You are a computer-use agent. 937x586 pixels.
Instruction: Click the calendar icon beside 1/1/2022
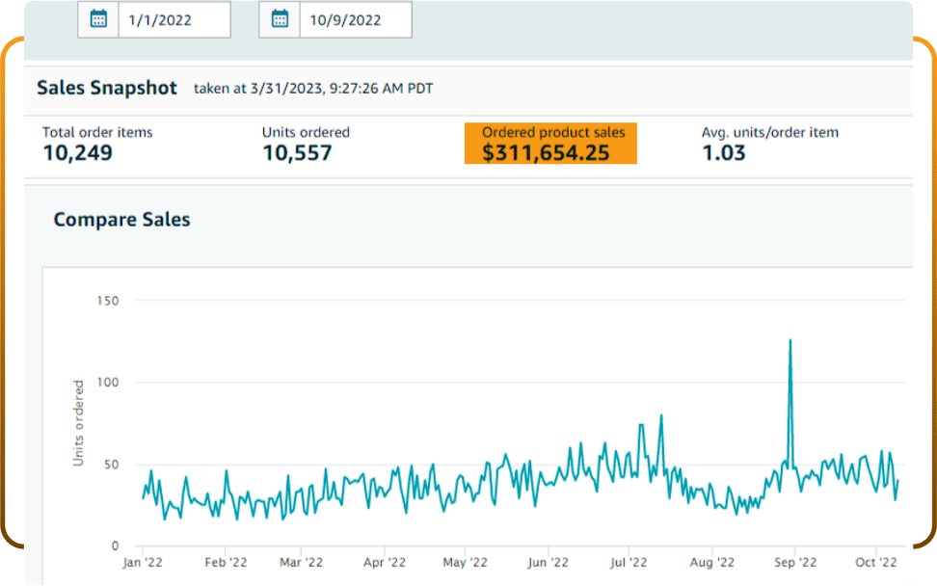click(98, 19)
